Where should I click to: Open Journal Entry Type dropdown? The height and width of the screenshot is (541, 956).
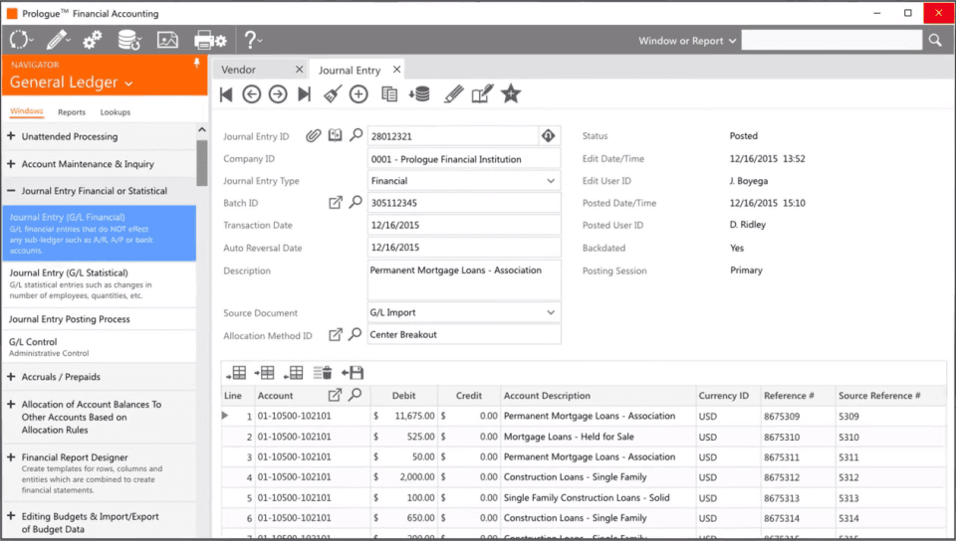[x=551, y=181]
